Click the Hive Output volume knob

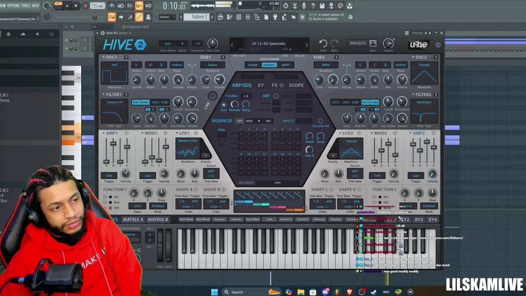coord(388,43)
